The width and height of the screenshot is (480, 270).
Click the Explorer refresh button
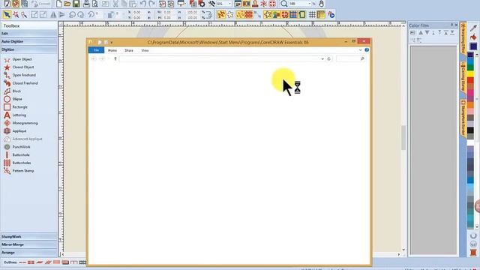329,58
